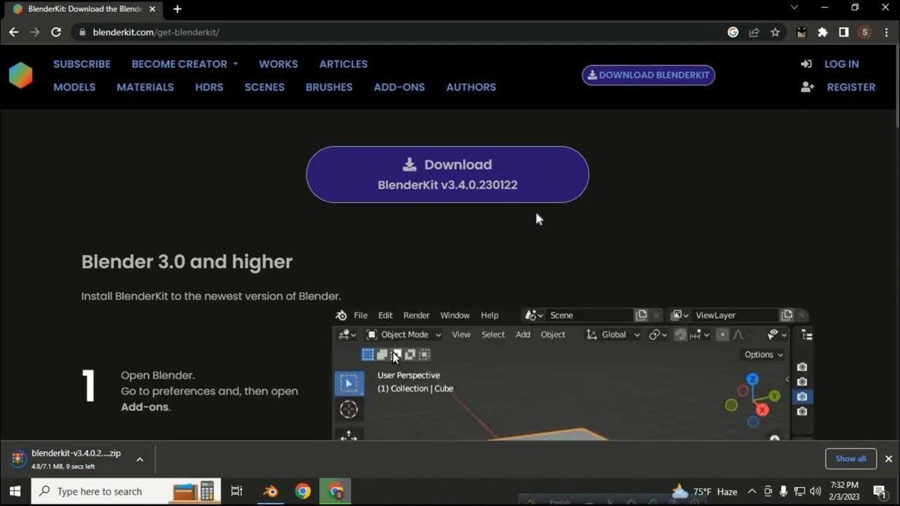Open the notification center icon
The width and height of the screenshot is (900, 506).
(879, 491)
